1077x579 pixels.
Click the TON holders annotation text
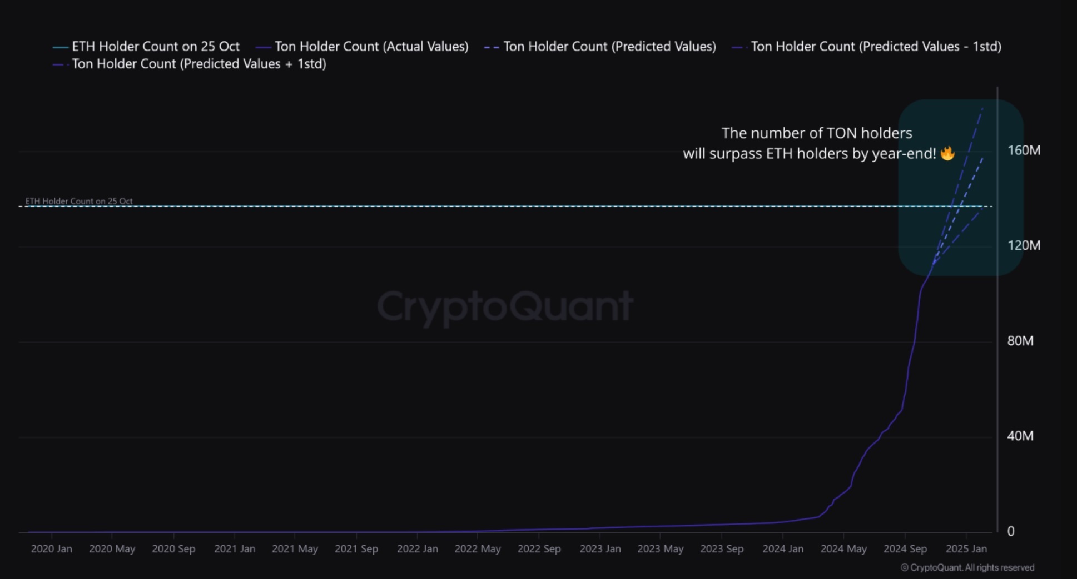818,143
